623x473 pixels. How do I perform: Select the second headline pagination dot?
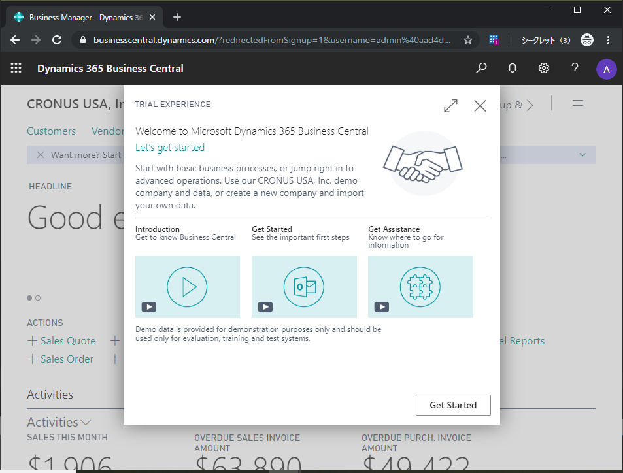tap(38, 298)
